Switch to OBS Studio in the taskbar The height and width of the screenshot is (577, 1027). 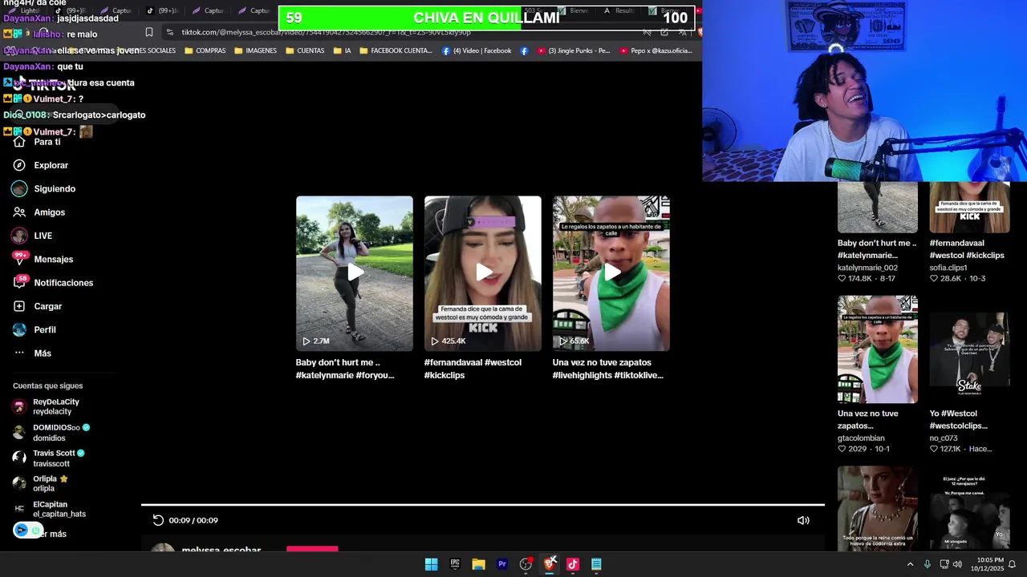[526, 564]
